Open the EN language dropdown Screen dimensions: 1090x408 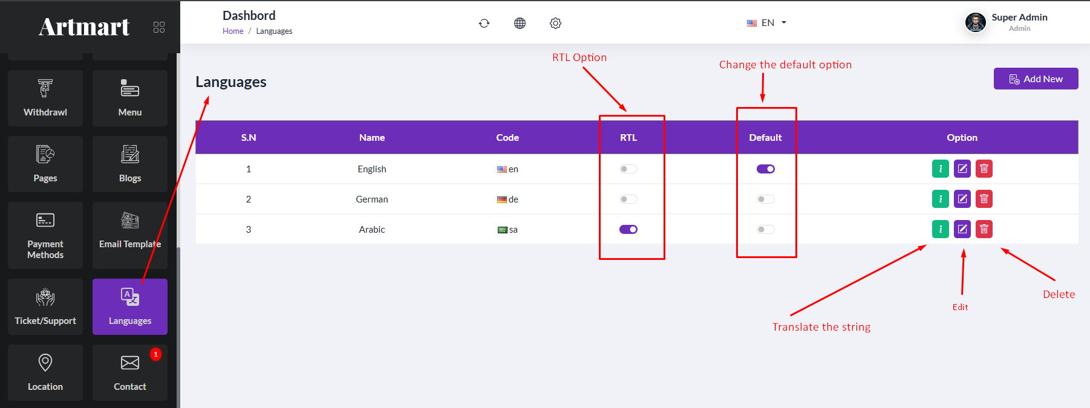coord(767,23)
